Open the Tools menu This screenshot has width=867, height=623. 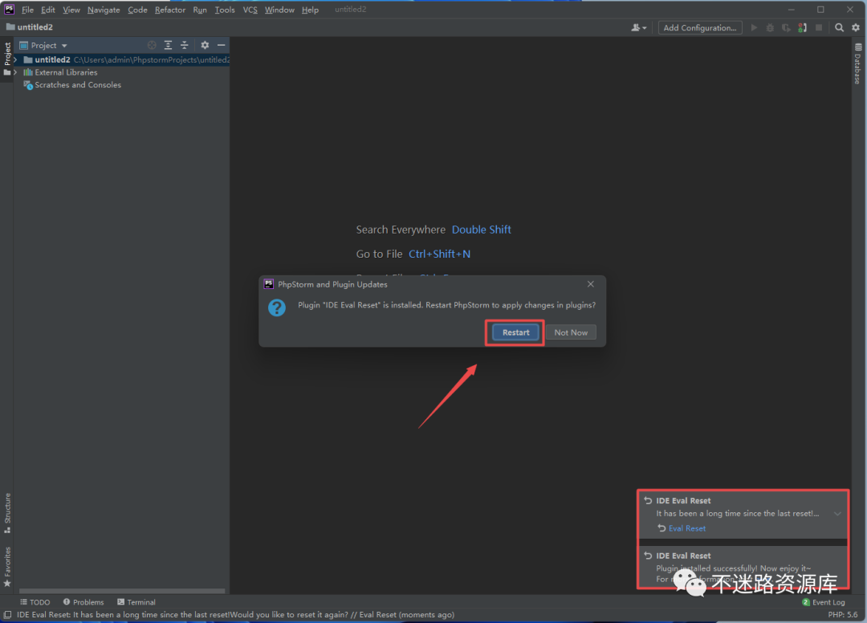point(225,10)
